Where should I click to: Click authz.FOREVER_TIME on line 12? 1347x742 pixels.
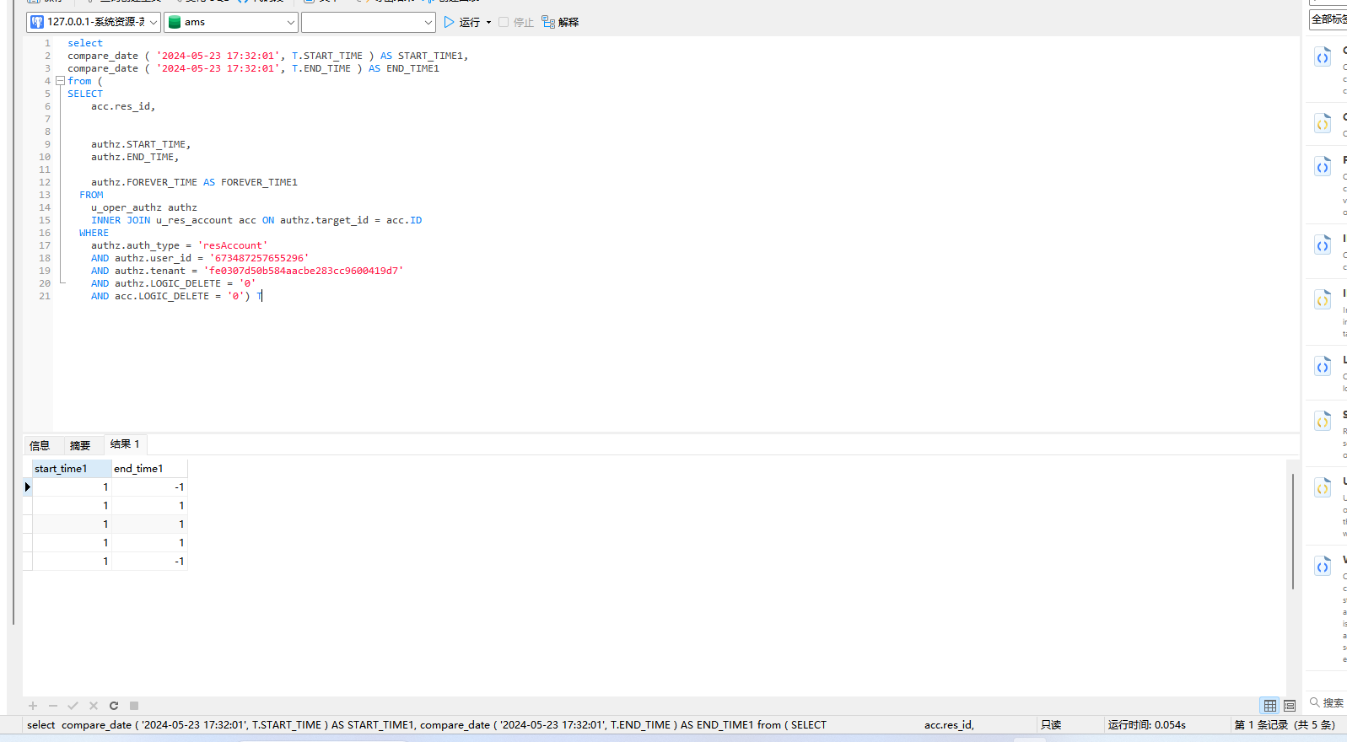coord(144,182)
